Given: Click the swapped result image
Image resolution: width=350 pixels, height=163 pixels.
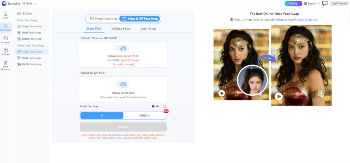Looking at the screenshot, I should click(x=301, y=65).
